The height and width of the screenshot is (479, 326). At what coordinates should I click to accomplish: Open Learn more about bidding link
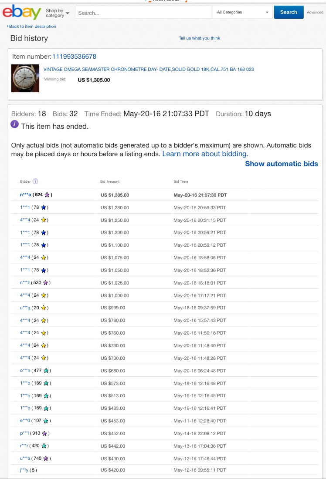tap(204, 154)
